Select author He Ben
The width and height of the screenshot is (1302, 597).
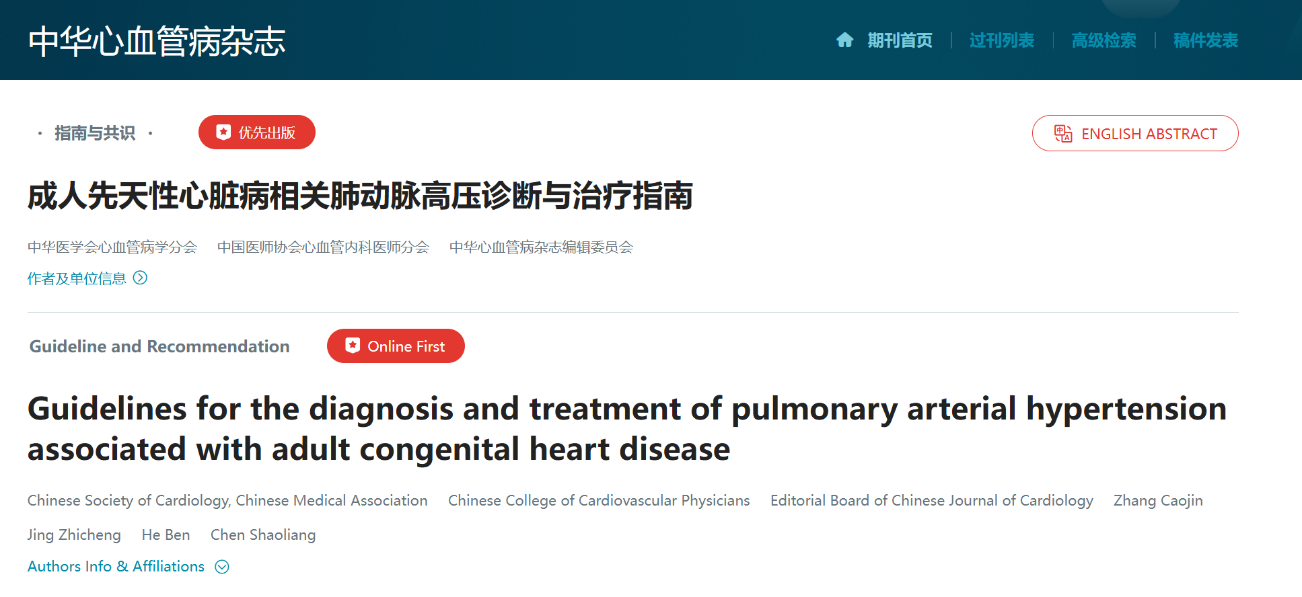coord(166,534)
